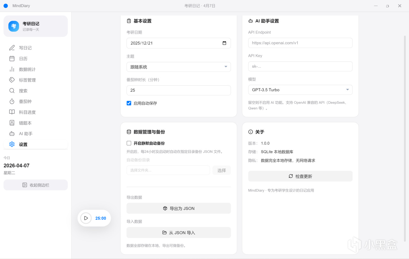Viewport: 409px width, 259px height.
Task: Open the 模型 GPT-3.5 Turbo dropdown
Action: pos(300,90)
